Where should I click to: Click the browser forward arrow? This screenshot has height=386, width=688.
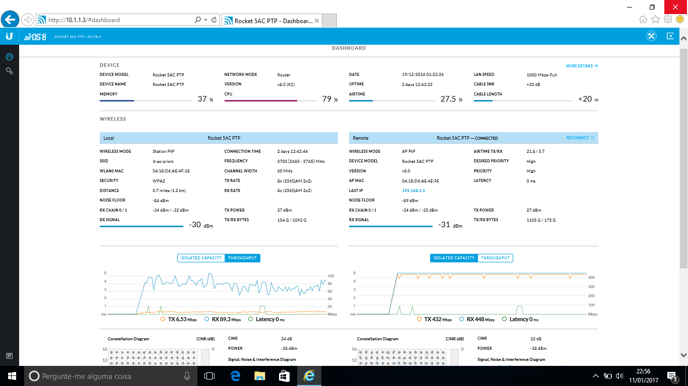coord(28,20)
